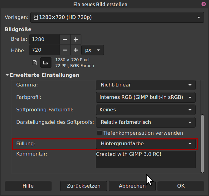The height and width of the screenshot is (196, 209).
Task: Click the Kommentar: label
Action: pos(32,154)
